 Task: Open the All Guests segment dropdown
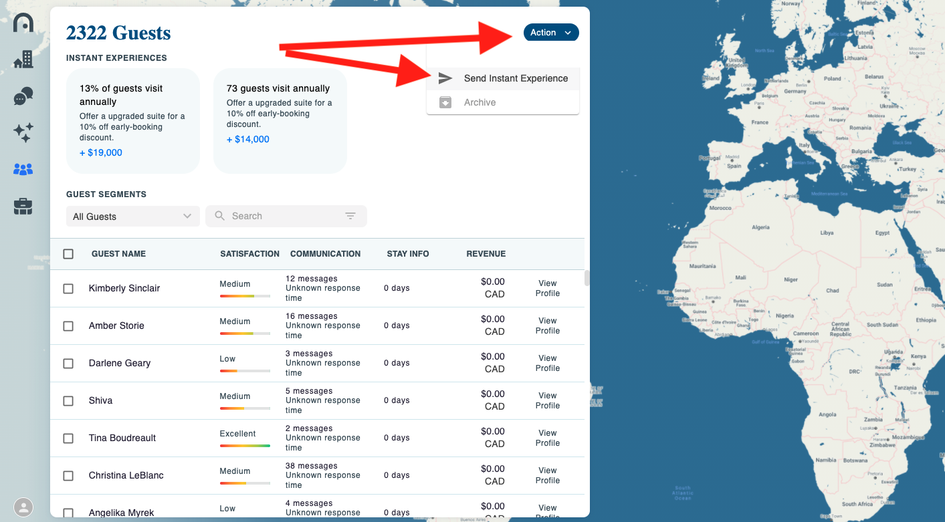pyautogui.click(x=132, y=217)
